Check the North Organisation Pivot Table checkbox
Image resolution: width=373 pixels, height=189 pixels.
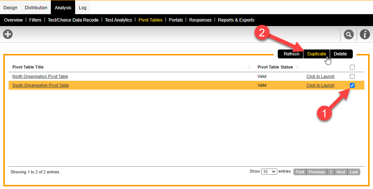[352, 76]
